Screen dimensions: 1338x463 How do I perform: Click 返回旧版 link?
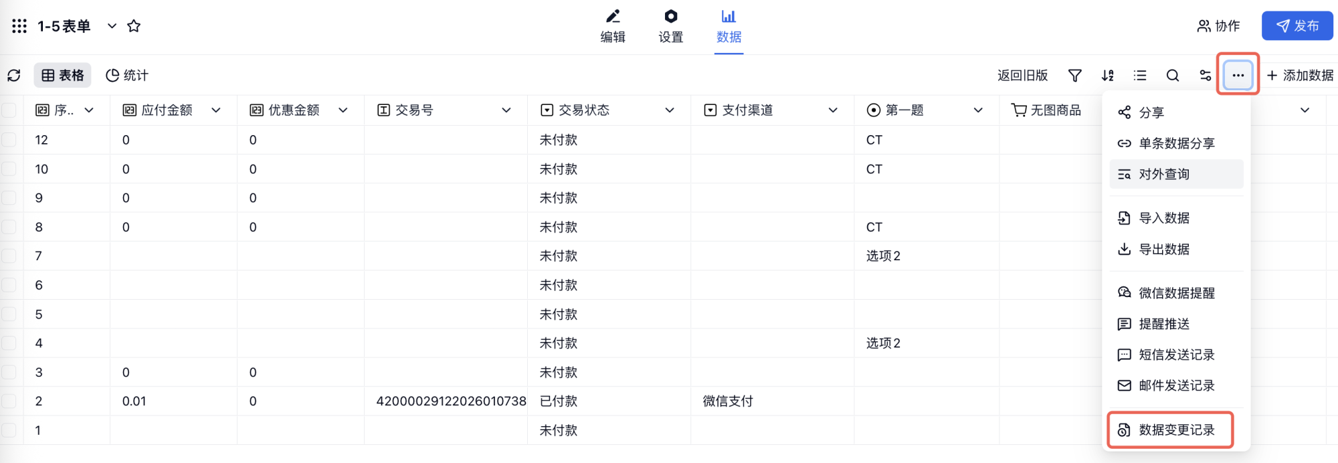coord(1022,76)
